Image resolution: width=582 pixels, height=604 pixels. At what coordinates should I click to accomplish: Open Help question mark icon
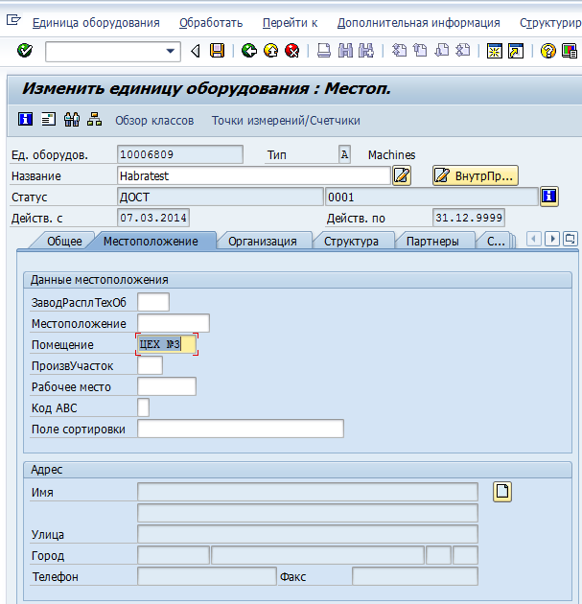coord(548,51)
